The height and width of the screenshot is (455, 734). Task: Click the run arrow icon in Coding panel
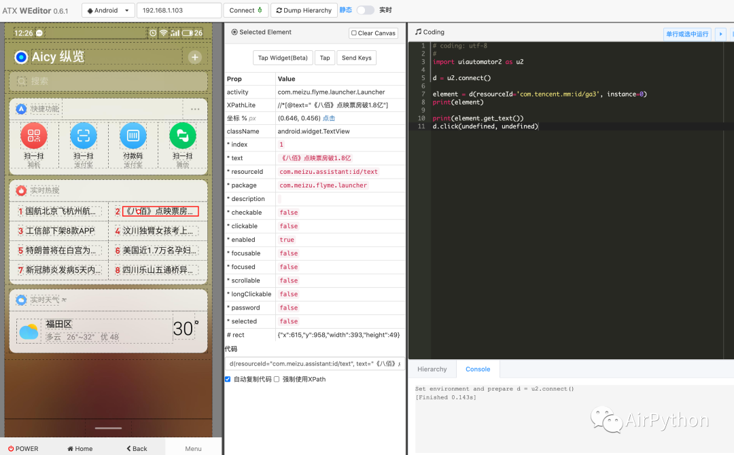720,34
